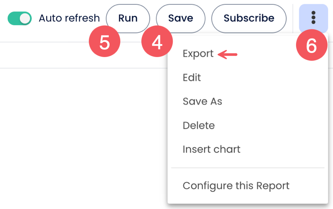
Task: Choose Export from the dropdown menu
Action: coord(198,54)
